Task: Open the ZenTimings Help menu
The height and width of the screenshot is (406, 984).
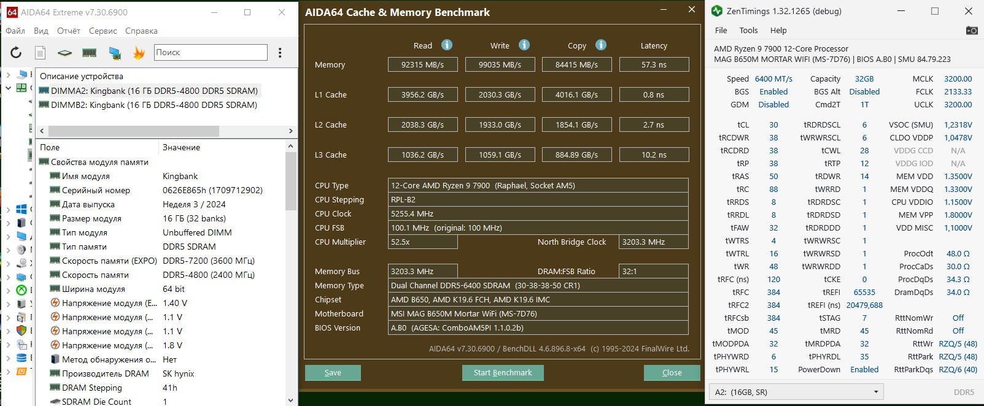Action: 778,30
